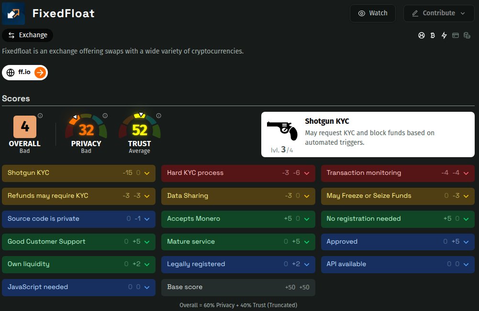
Task: Click the orange arrow on ff.io link
Action: pyautogui.click(x=40, y=73)
